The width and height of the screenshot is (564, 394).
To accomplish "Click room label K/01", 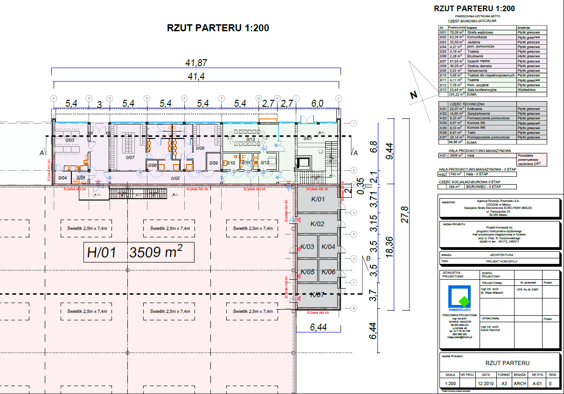I will [317, 200].
